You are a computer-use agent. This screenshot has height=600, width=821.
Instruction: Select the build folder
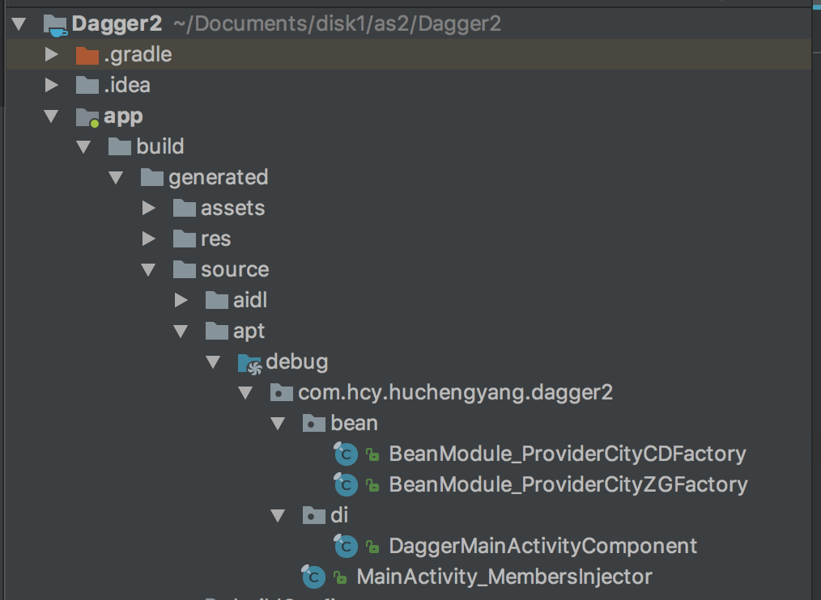click(x=160, y=147)
